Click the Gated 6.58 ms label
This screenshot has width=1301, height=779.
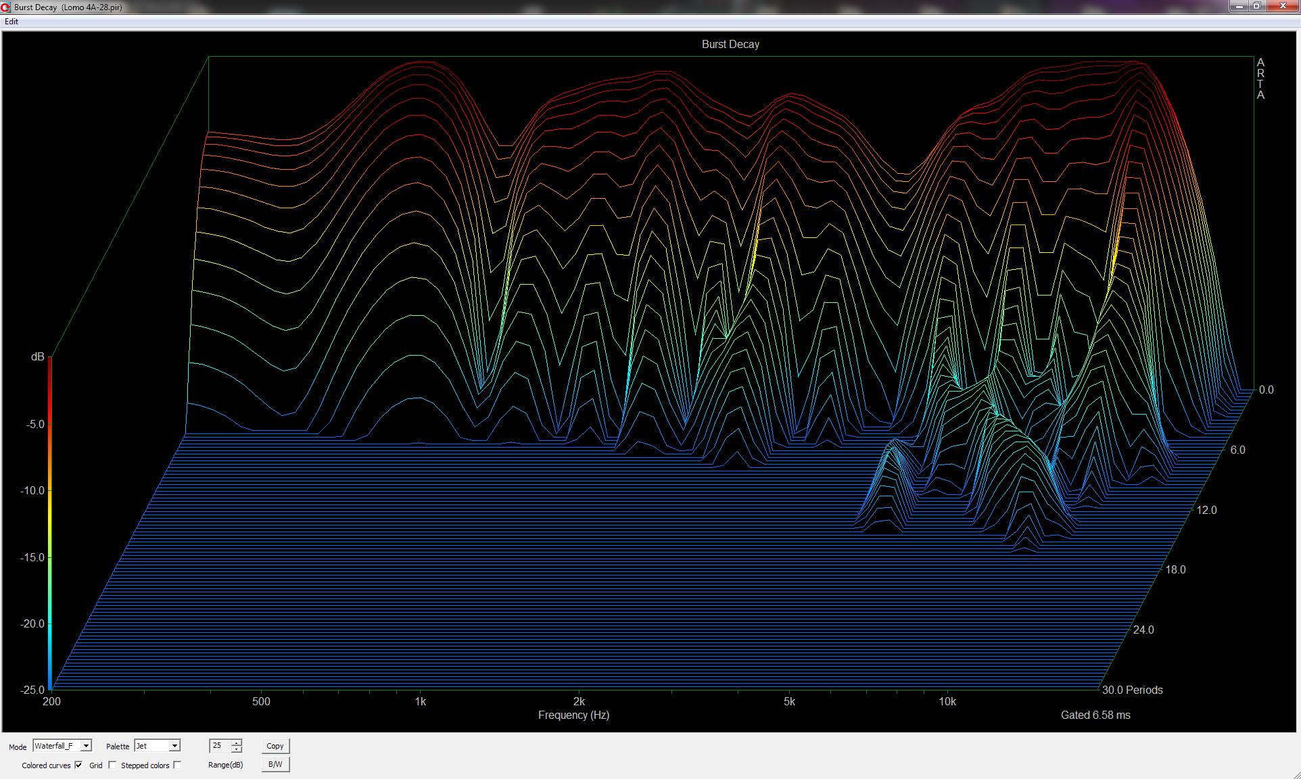pos(1095,715)
